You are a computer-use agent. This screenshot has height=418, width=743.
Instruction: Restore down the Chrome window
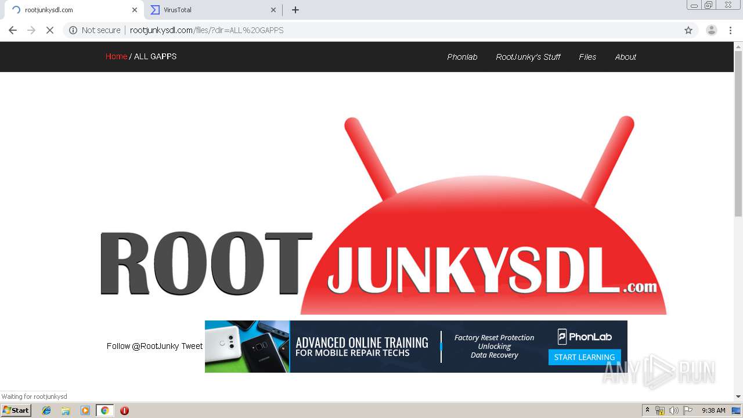709,5
